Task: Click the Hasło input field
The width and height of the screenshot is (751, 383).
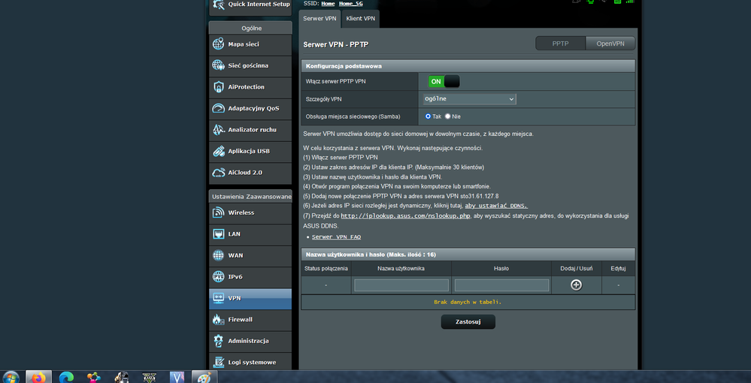Action: click(x=501, y=285)
